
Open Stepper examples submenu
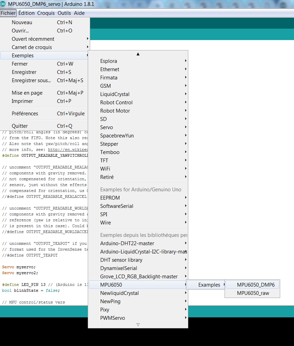click(x=138, y=144)
